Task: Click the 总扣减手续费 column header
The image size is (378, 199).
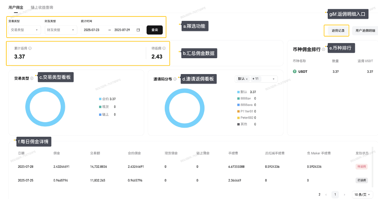Action: pyautogui.click(x=275, y=153)
